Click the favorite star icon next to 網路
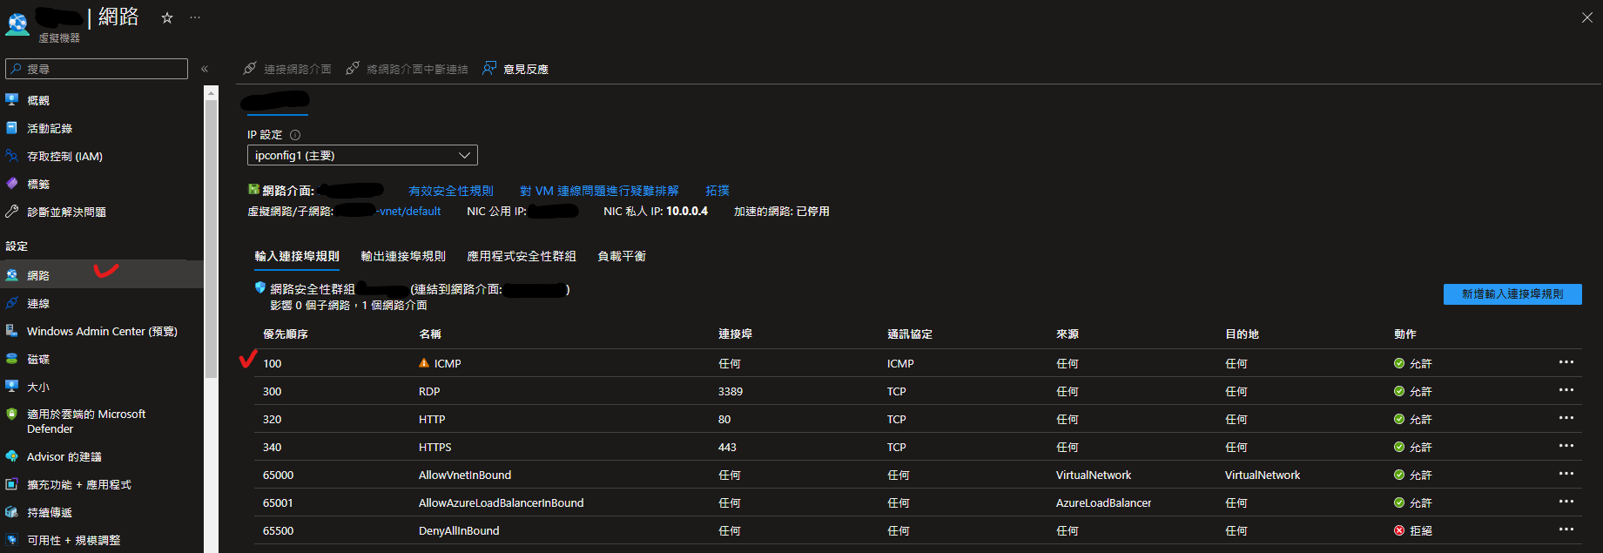Viewport: 1603px width, 553px height. click(167, 17)
